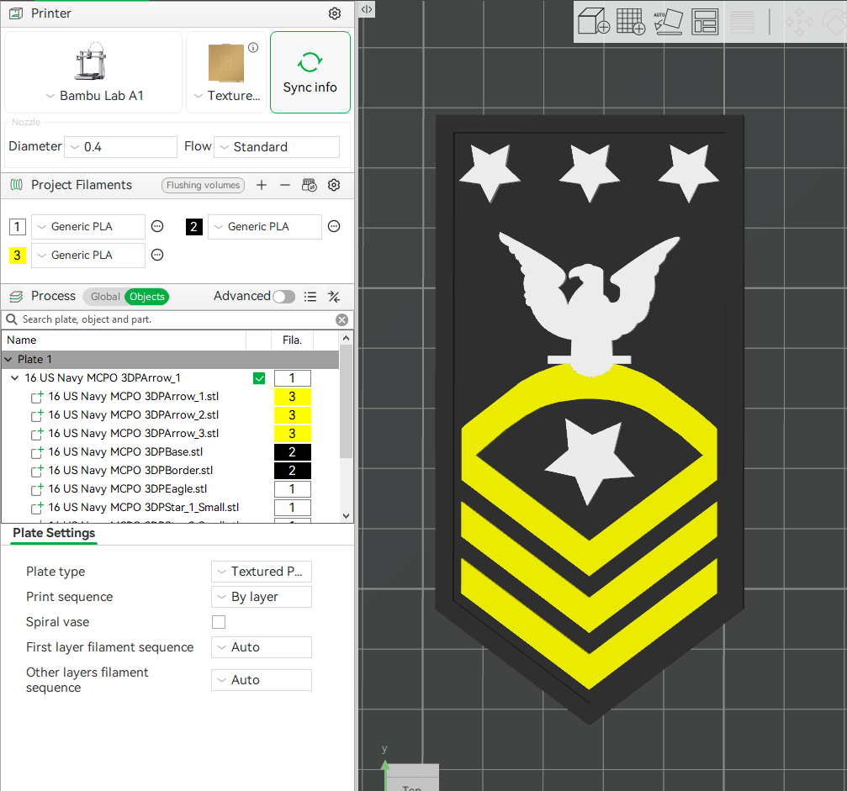Open the Nozzle Diameter dropdown
847x791 pixels.
click(x=120, y=146)
